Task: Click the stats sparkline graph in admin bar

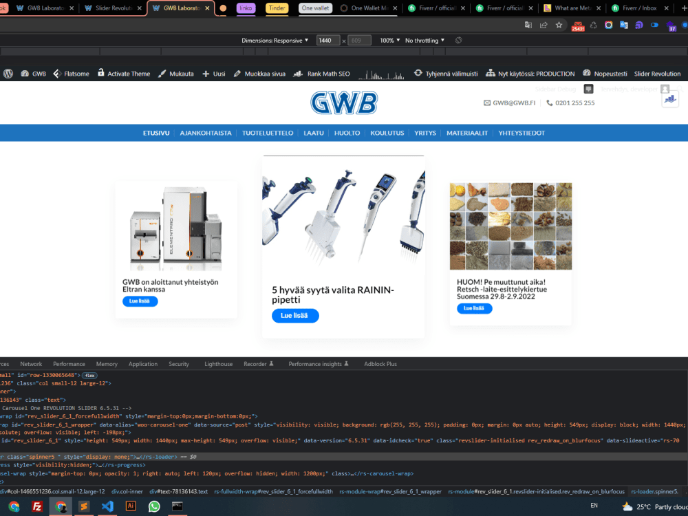Action: coord(381,74)
